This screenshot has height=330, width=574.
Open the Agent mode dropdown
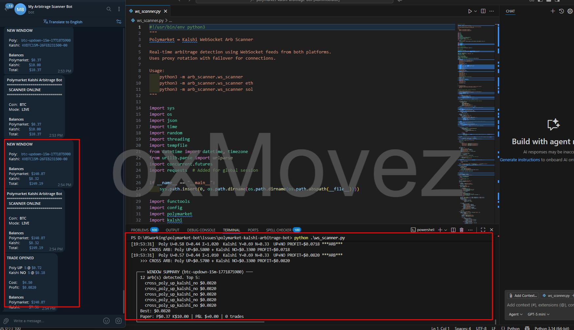[x=516, y=314]
